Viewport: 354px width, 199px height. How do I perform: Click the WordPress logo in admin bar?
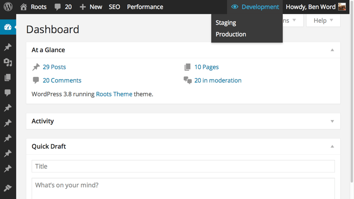[8, 7]
